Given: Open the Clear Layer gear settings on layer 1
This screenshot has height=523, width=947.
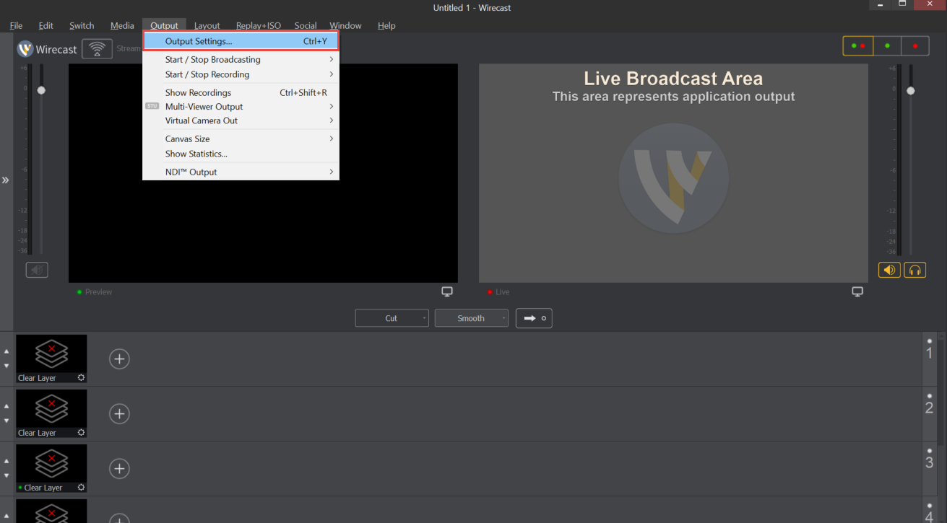Looking at the screenshot, I should click(x=80, y=377).
